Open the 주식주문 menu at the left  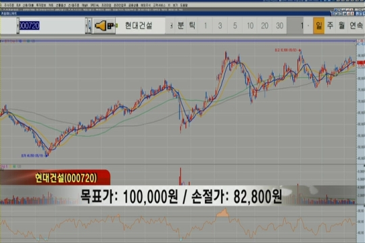[x=9, y=5]
